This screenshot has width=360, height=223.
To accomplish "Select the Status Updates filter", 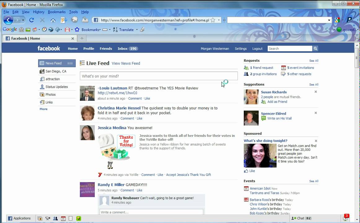I will (x=57, y=87).
